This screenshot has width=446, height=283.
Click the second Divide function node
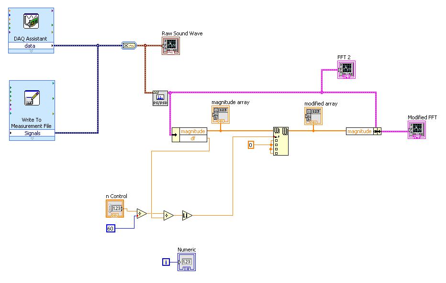coord(167,215)
